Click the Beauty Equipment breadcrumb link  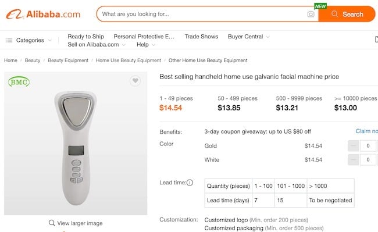click(68, 60)
